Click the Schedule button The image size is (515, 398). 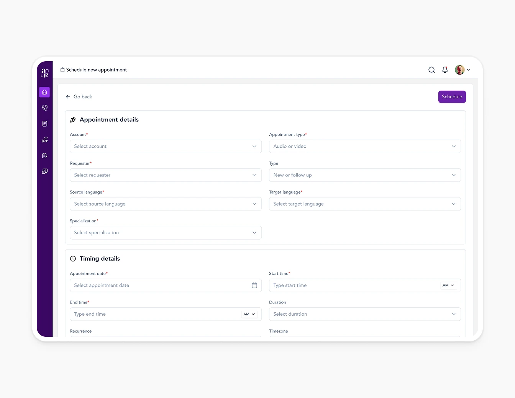point(452,97)
